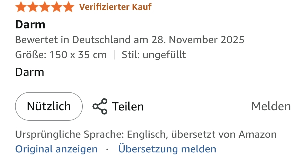Screen dimensions: 306x162
Task: Click the Bewertet in Deutschland date line
Action: [129, 40]
